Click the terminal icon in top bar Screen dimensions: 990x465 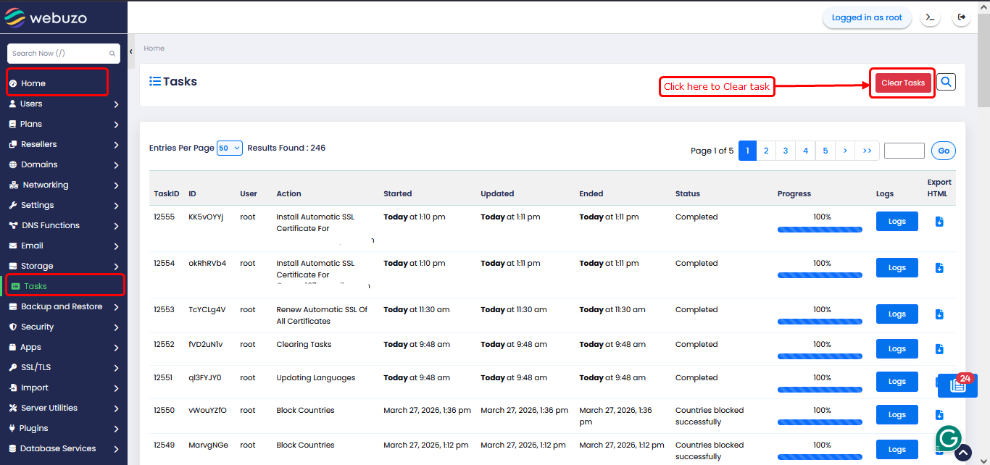coord(931,17)
